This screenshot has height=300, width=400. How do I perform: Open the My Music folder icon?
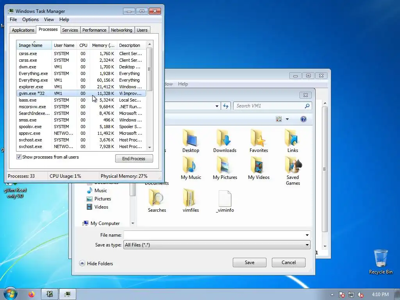tap(191, 168)
